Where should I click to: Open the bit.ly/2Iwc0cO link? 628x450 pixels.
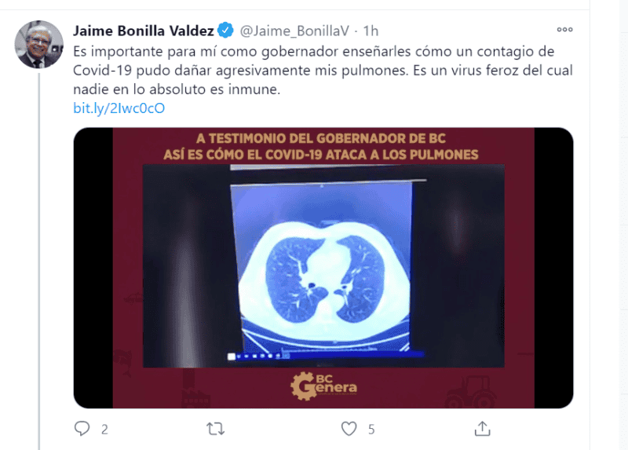tap(119, 108)
